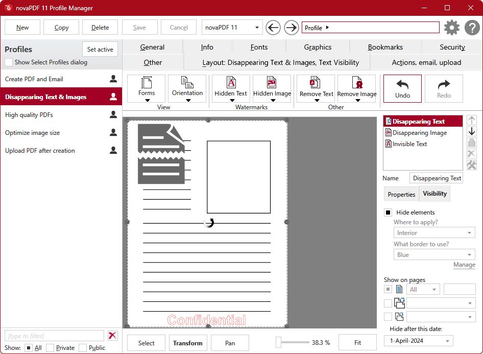
Task: Check the Public profiles filter
Action: point(83,348)
